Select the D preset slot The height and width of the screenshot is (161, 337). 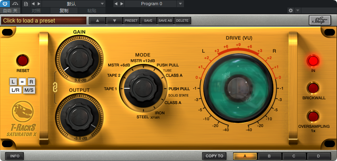(319, 156)
